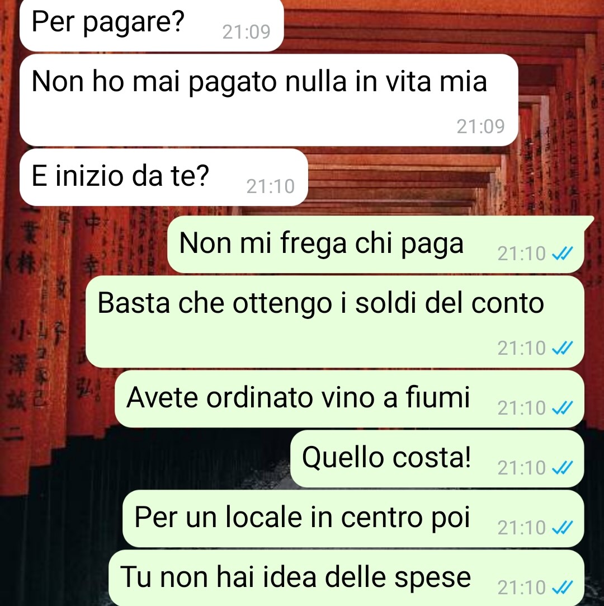The image size is (604, 606).
Task: Tap the 'Tu non hai idea delle spese' message
Action: (346, 578)
